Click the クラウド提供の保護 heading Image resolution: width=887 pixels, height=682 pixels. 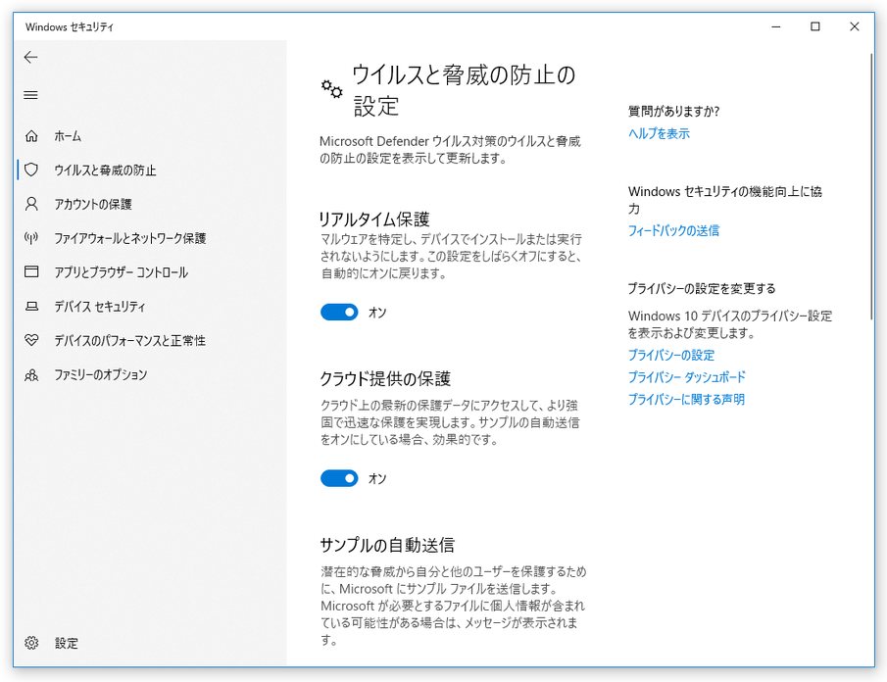(385, 378)
